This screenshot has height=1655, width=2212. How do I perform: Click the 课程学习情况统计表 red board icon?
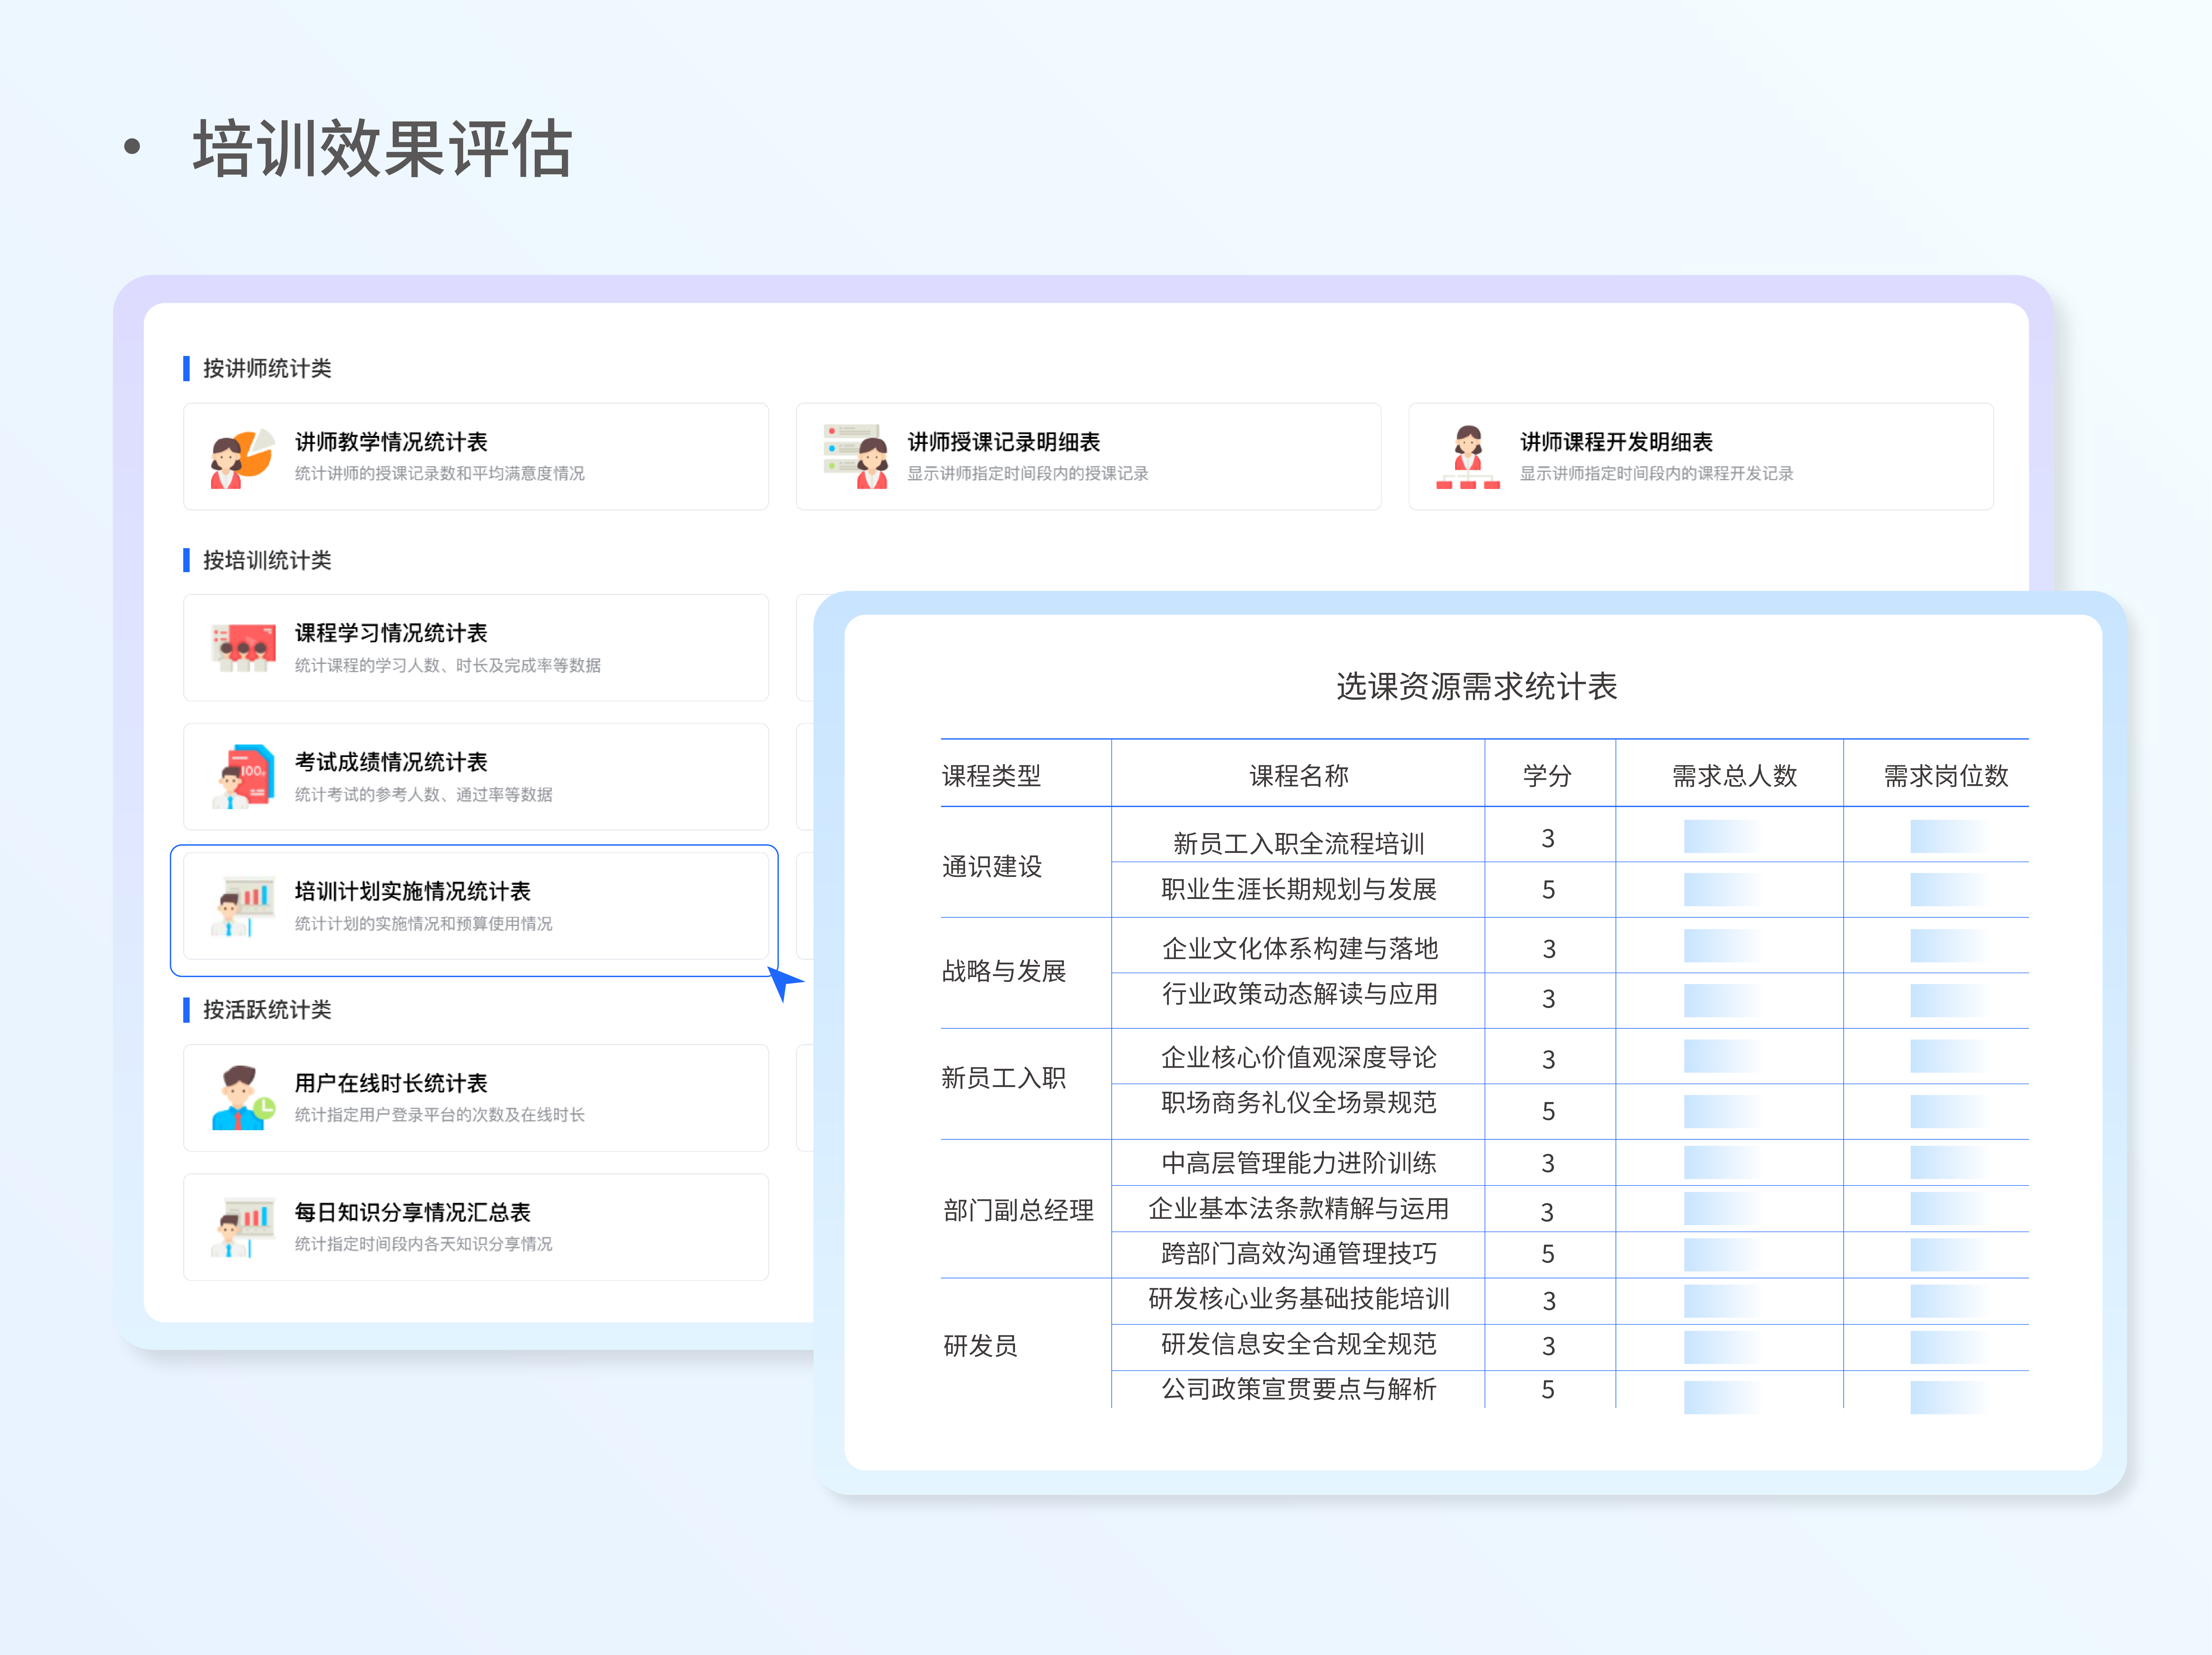[243, 648]
